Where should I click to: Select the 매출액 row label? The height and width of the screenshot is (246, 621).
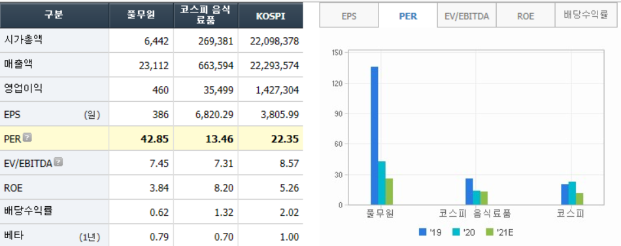click(18, 64)
